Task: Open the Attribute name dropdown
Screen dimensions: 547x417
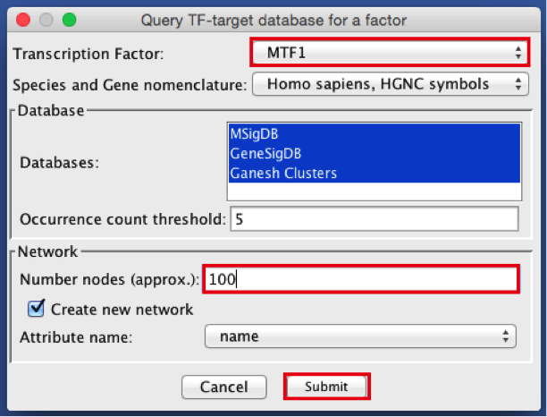Action: 360,336
